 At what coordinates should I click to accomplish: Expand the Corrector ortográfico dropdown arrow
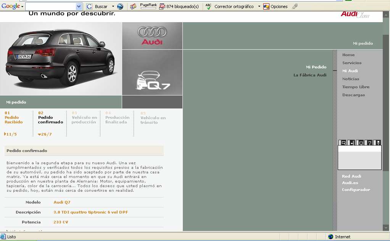pos(259,6)
